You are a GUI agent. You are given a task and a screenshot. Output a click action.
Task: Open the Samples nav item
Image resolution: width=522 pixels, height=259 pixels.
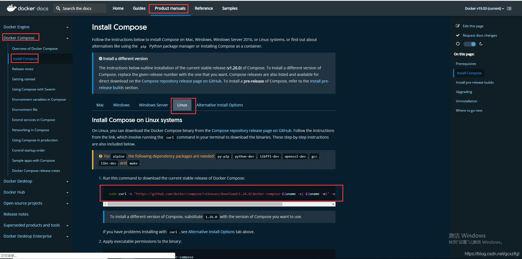click(230, 8)
